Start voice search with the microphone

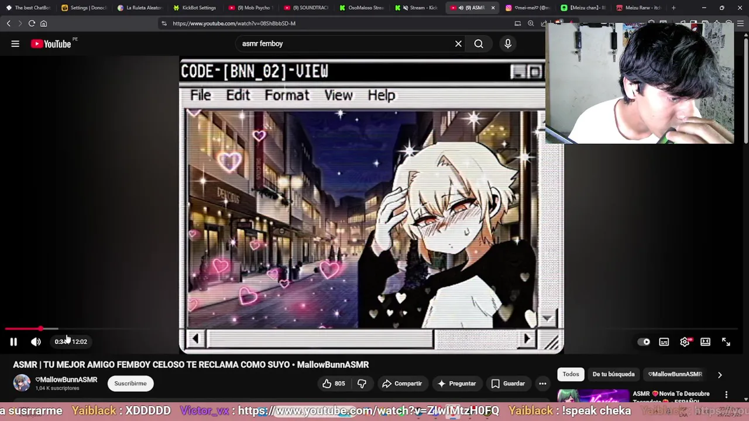[508, 44]
